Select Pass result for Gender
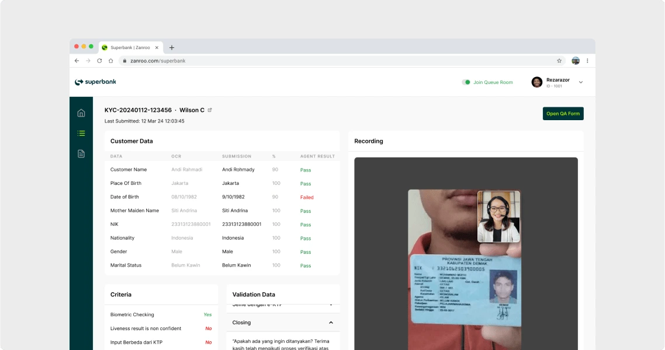The height and width of the screenshot is (350, 665). 306,252
